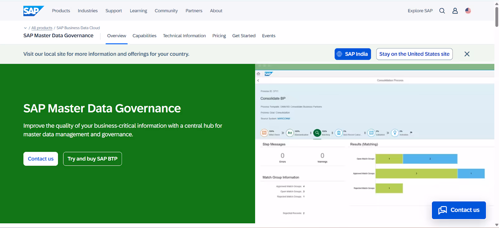Image resolution: width=499 pixels, height=228 pixels.
Task: Open the About menu
Action: (216, 11)
